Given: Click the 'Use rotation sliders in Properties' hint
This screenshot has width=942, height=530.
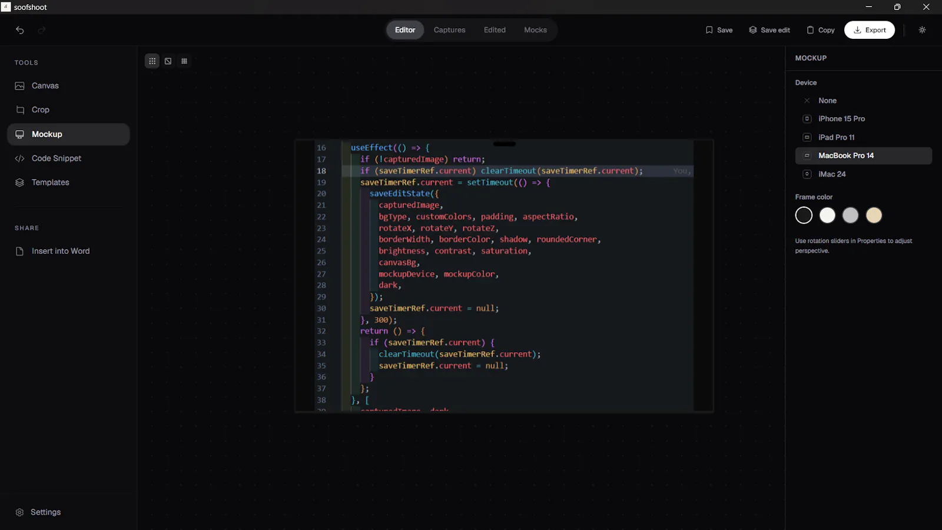Looking at the screenshot, I should pyautogui.click(x=854, y=246).
